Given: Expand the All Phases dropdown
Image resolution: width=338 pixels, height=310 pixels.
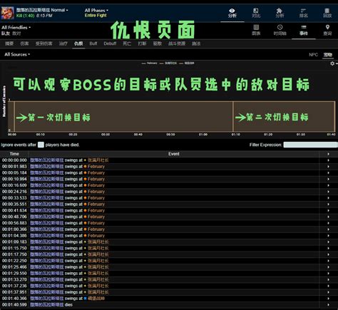Looking at the screenshot, I should (x=96, y=10).
